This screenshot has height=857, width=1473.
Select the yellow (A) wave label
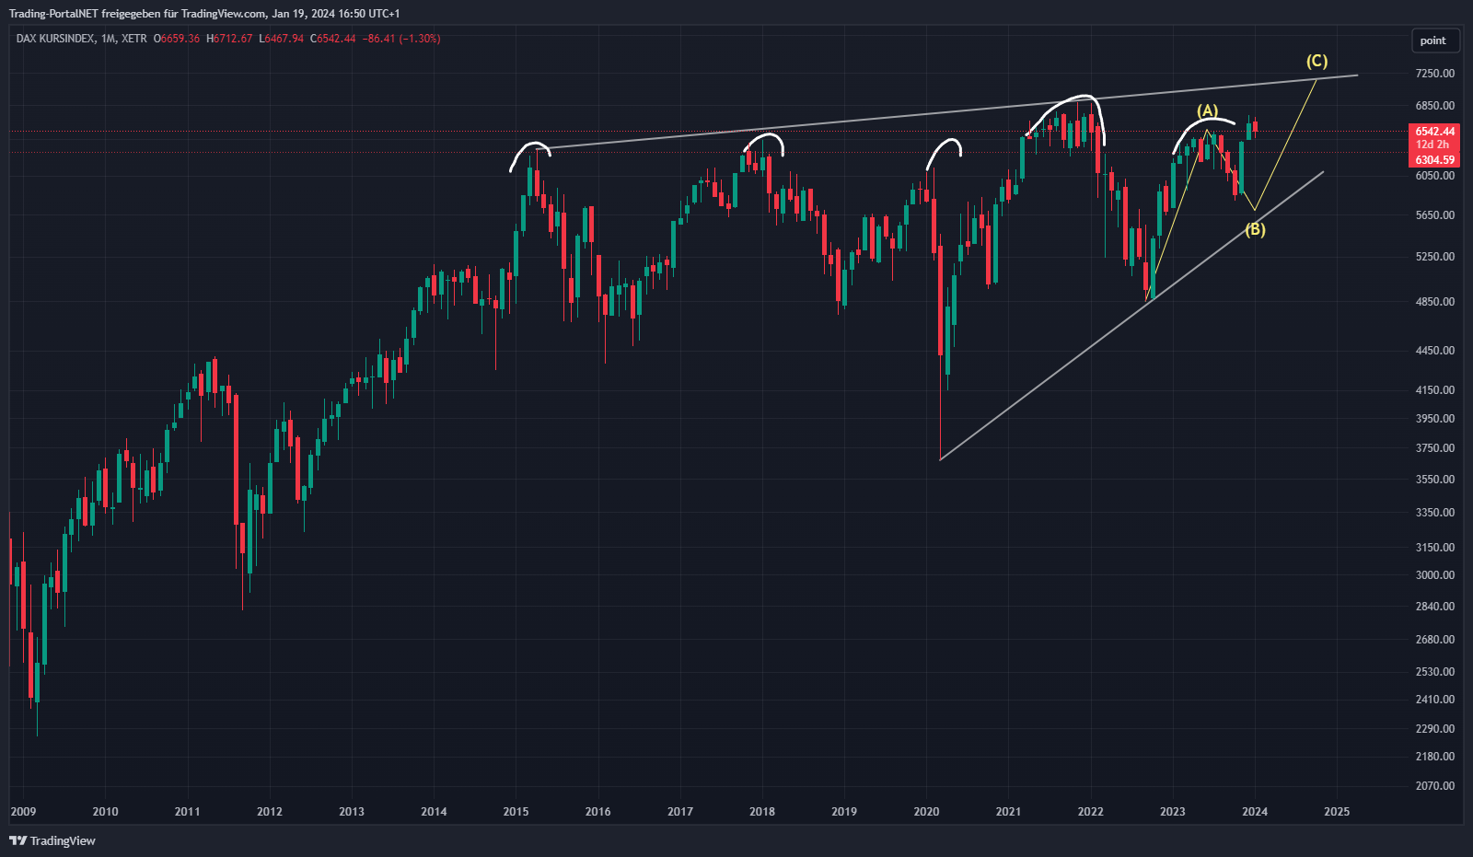1207,110
